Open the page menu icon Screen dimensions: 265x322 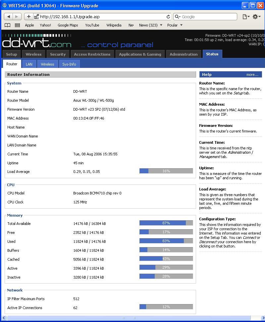[246, 17]
